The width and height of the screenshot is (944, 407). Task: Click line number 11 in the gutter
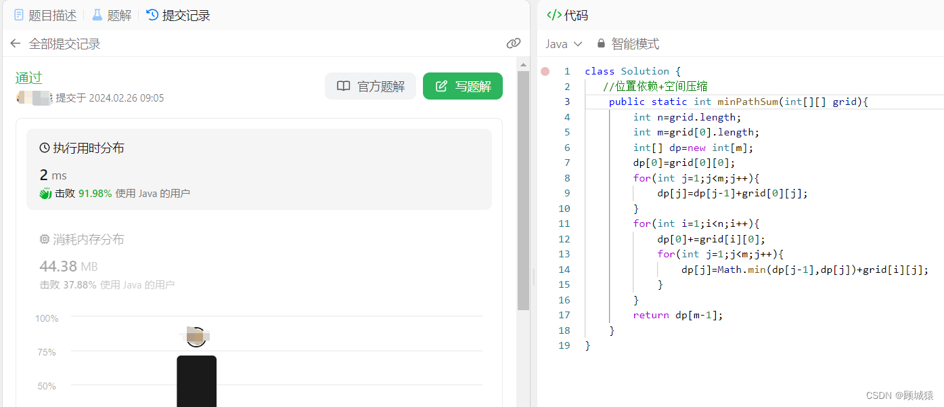565,223
